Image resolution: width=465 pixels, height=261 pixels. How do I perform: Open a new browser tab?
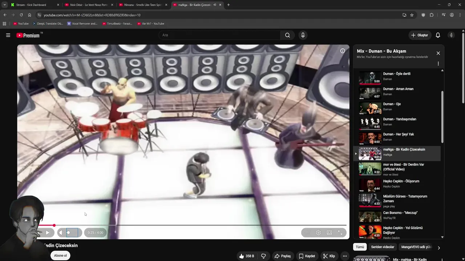click(x=228, y=5)
